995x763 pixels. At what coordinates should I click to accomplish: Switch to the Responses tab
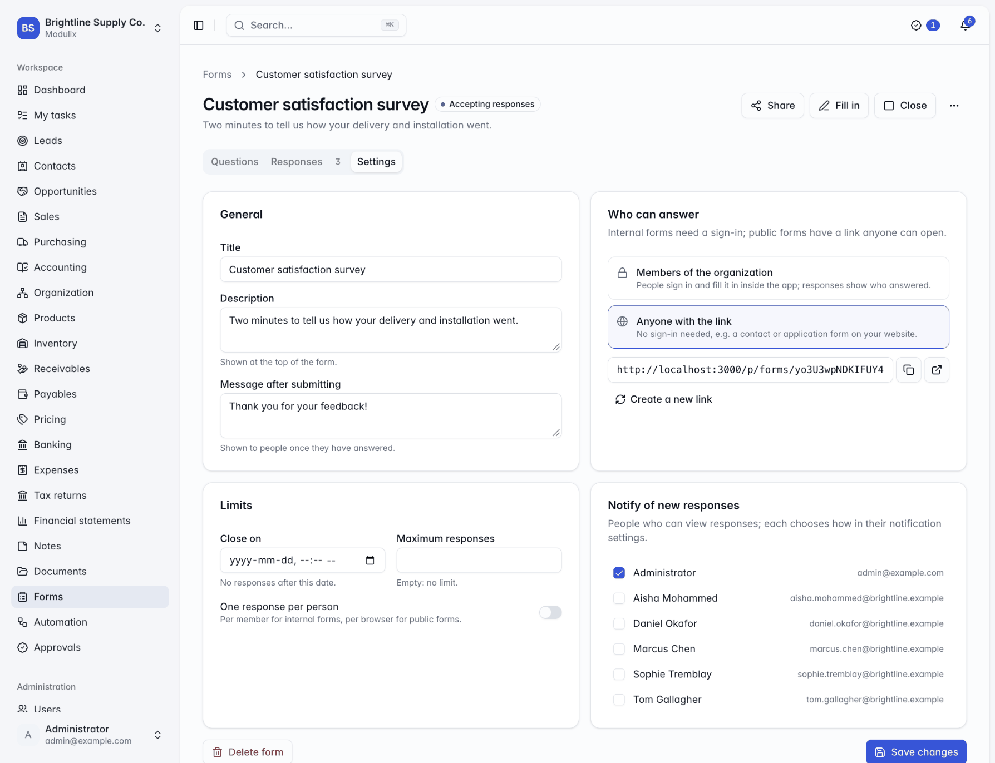coord(306,162)
